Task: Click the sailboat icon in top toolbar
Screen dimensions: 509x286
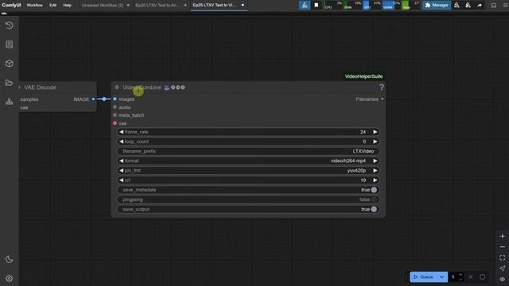Action: pos(305,6)
